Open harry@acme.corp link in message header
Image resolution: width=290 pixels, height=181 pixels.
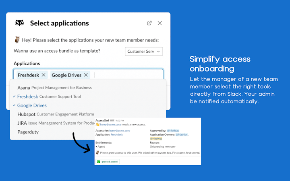(110, 124)
